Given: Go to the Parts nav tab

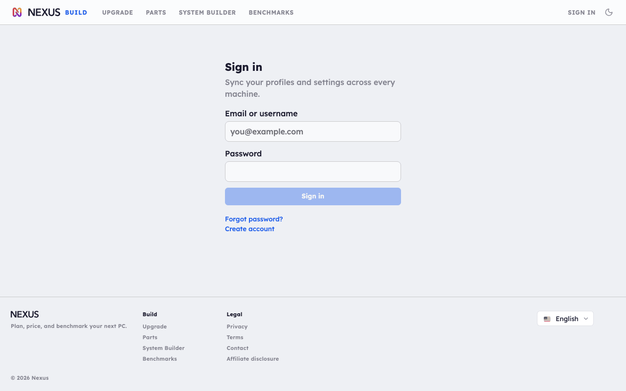Looking at the screenshot, I should pos(156,13).
